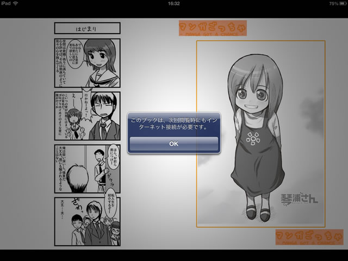Tap the OK button in the dialog
Image resolution: width=348 pixels, height=261 pixels.
pyautogui.click(x=174, y=144)
